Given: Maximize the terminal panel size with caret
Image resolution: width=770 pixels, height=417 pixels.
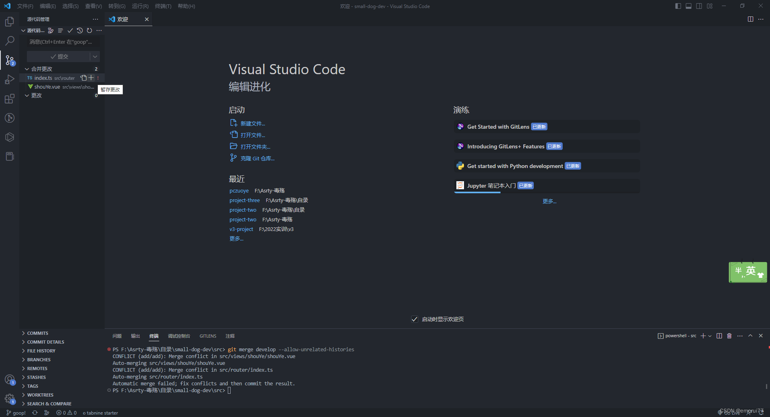Looking at the screenshot, I should coord(750,336).
